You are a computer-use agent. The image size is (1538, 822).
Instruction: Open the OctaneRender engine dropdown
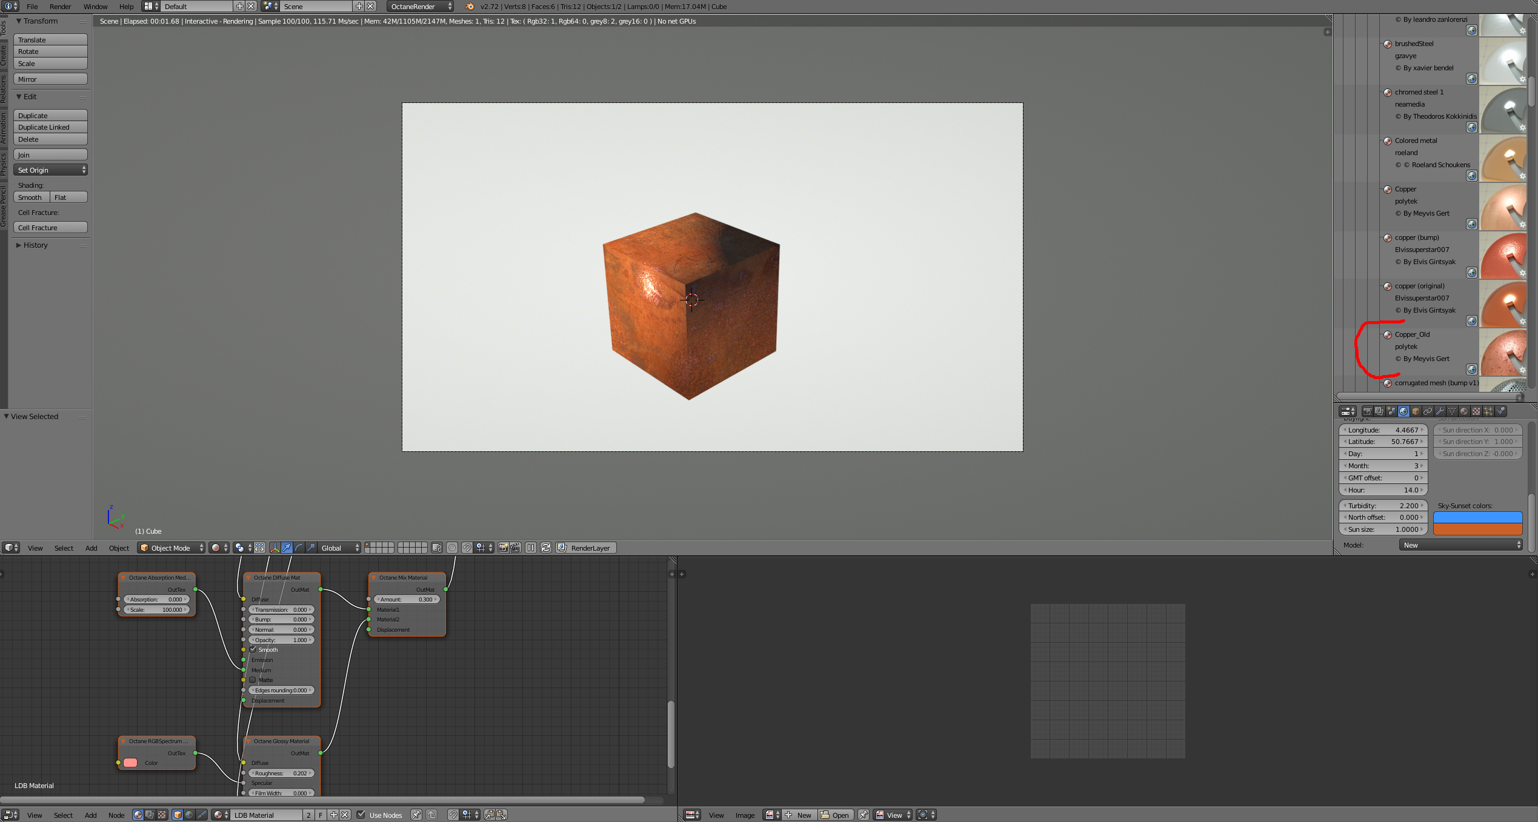point(420,7)
